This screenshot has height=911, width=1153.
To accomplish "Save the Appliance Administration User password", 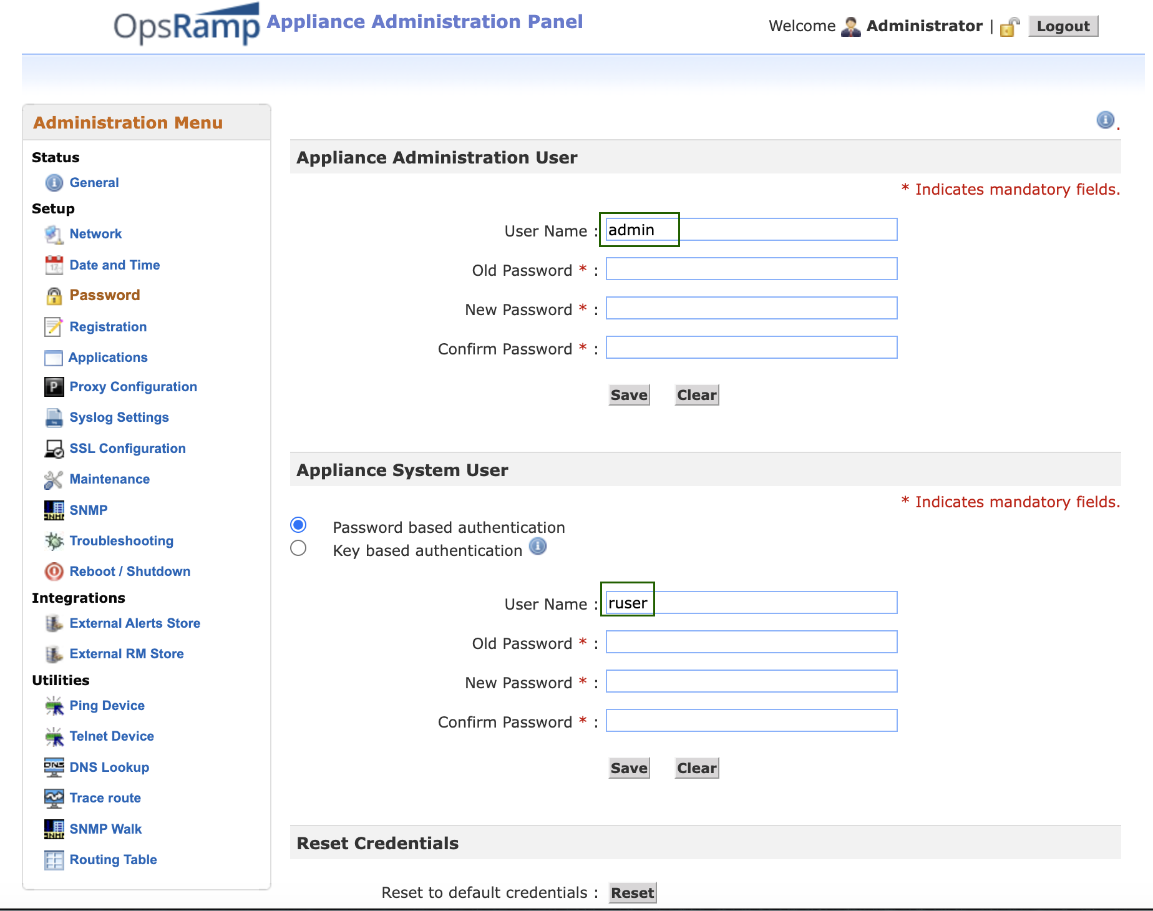I will [629, 395].
